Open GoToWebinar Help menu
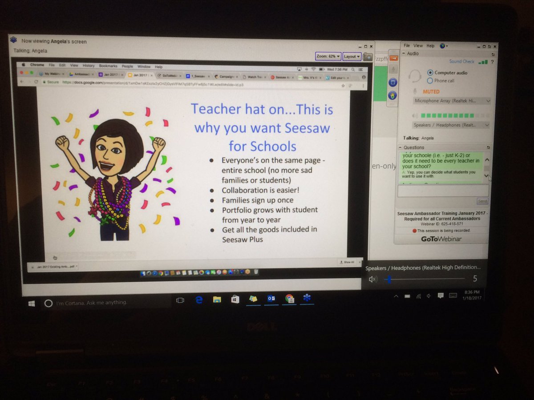 click(430, 46)
